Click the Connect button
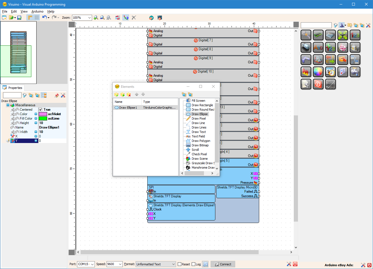Viewport: 373px width, 269px height. coord(223,264)
